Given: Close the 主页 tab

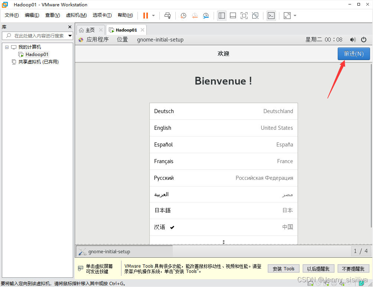Looking at the screenshot, I should click(x=101, y=30).
